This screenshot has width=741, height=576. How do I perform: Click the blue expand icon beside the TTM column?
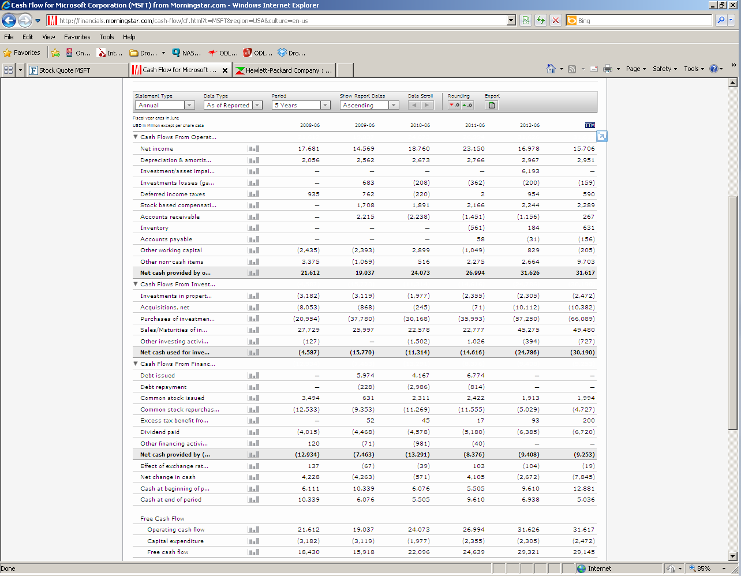tap(602, 136)
